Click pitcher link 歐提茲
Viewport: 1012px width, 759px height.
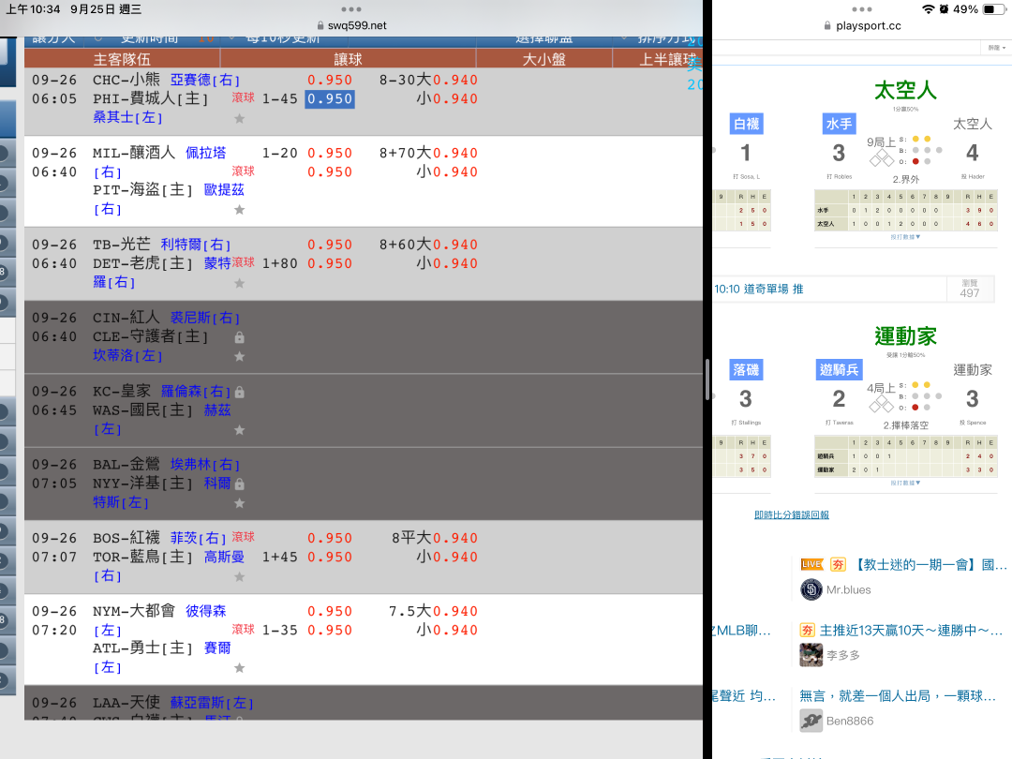pyautogui.click(x=224, y=189)
